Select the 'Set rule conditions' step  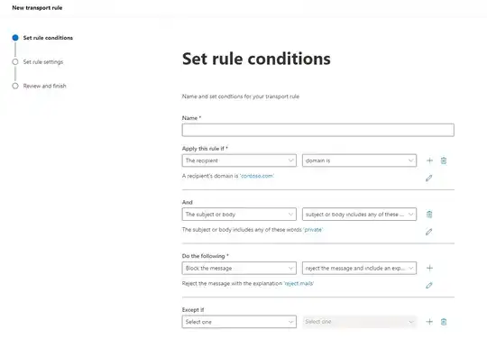(48, 38)
